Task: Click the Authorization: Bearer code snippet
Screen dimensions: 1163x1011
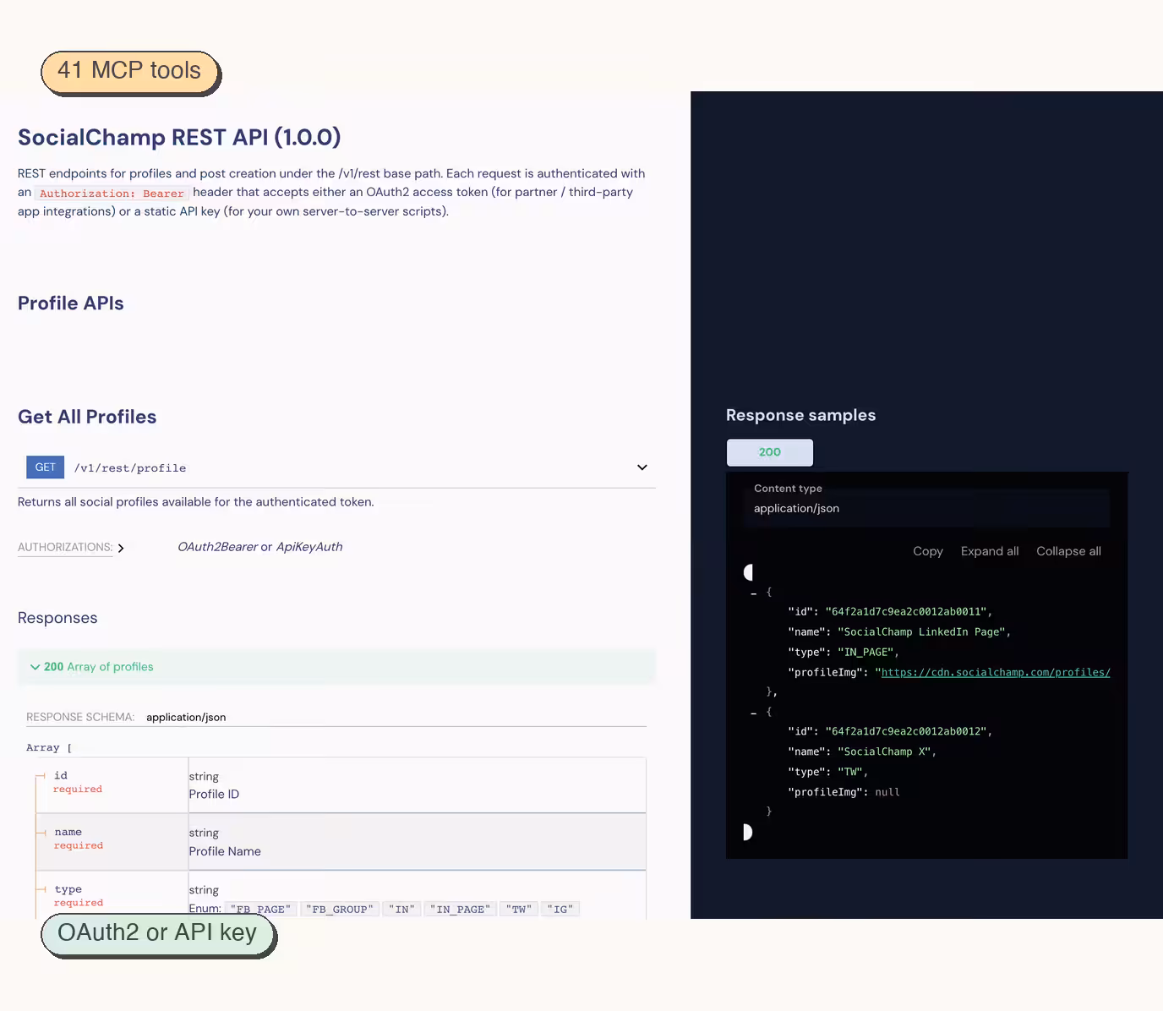Action: pyautogui.click(x=112, y=194)
